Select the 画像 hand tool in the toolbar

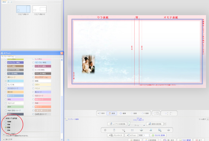tap(112, 113)
